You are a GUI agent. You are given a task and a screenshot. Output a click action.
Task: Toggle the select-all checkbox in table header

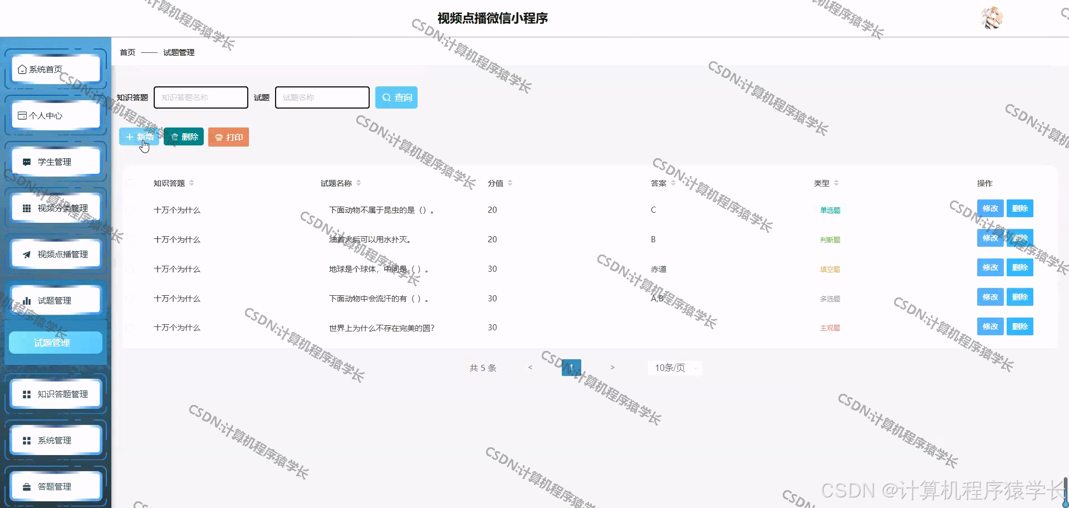coord(130,183)
